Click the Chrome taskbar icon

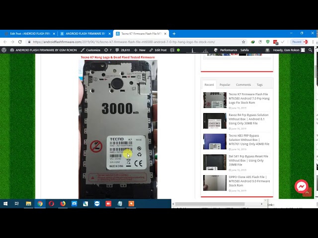40,204
